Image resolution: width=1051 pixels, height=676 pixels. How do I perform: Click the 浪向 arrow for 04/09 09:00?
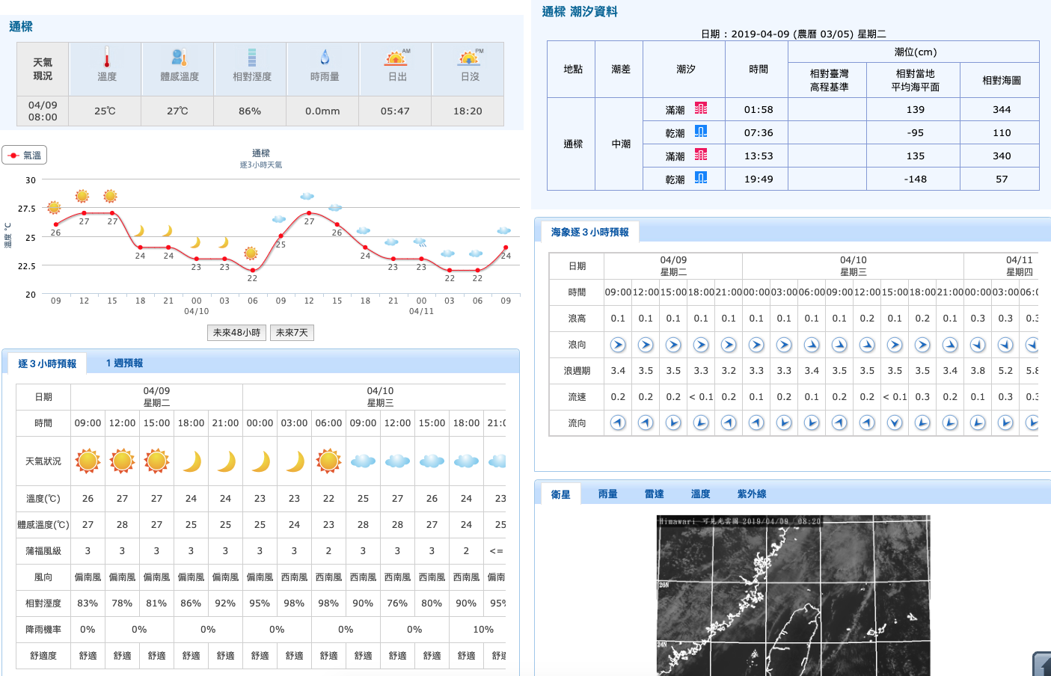(x=618, y=345)
